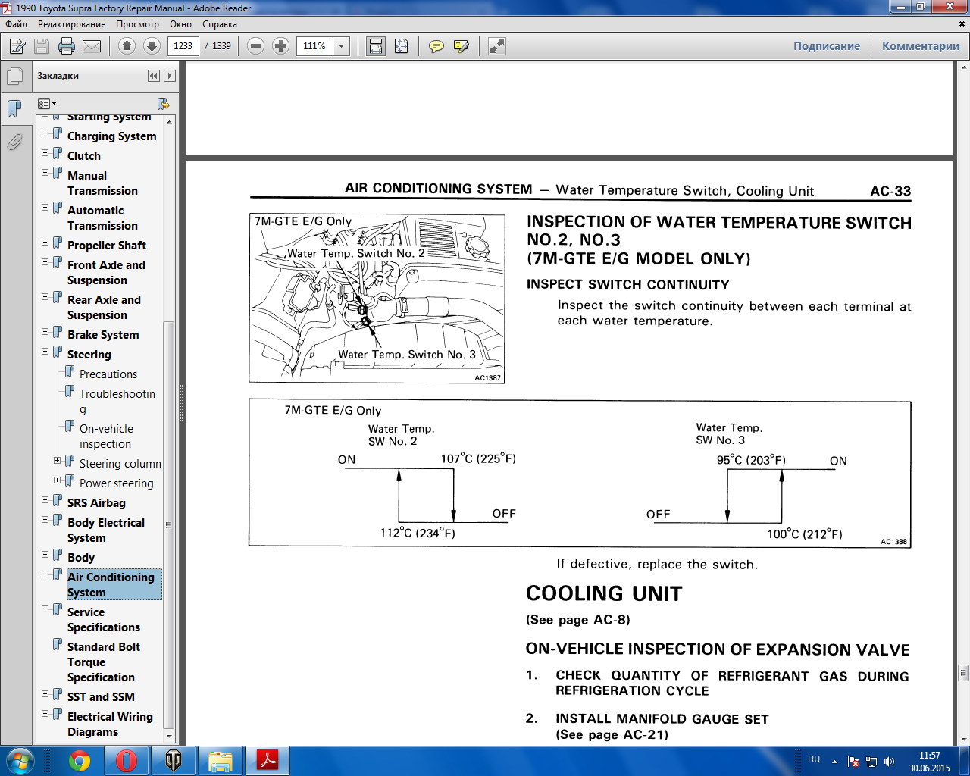Expand Clutch bookmark node
This screenshot has width=970, height=776.
pyautogui.click(x=45, y=152)
